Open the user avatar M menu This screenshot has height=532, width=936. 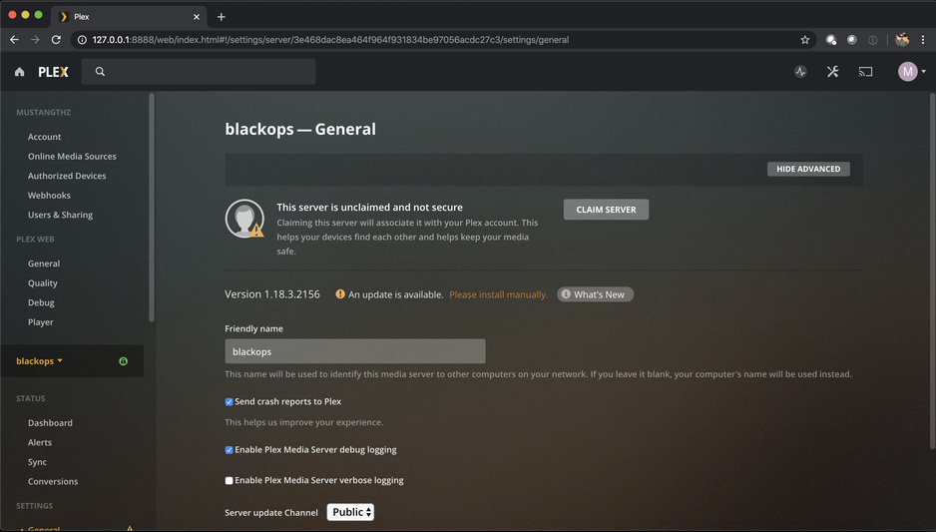(907, 72)
